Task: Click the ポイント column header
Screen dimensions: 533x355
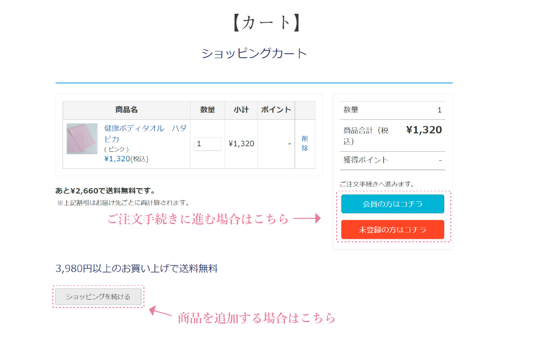Action: click(276, 110)
